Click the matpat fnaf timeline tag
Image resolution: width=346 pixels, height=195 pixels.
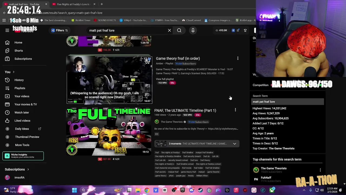204,152
